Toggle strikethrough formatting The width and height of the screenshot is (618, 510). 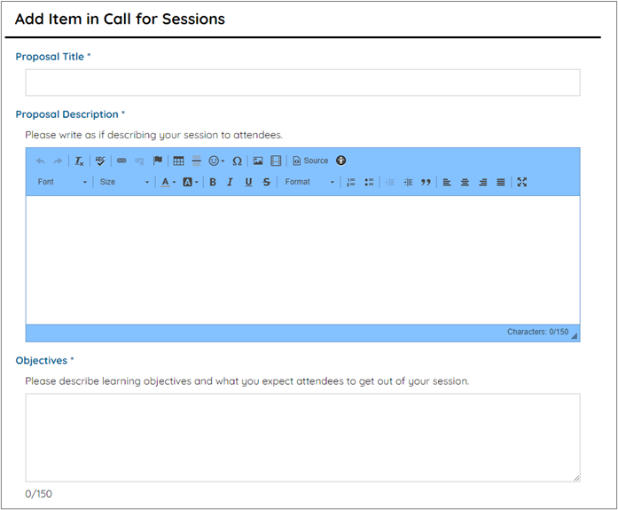[266, 182]
